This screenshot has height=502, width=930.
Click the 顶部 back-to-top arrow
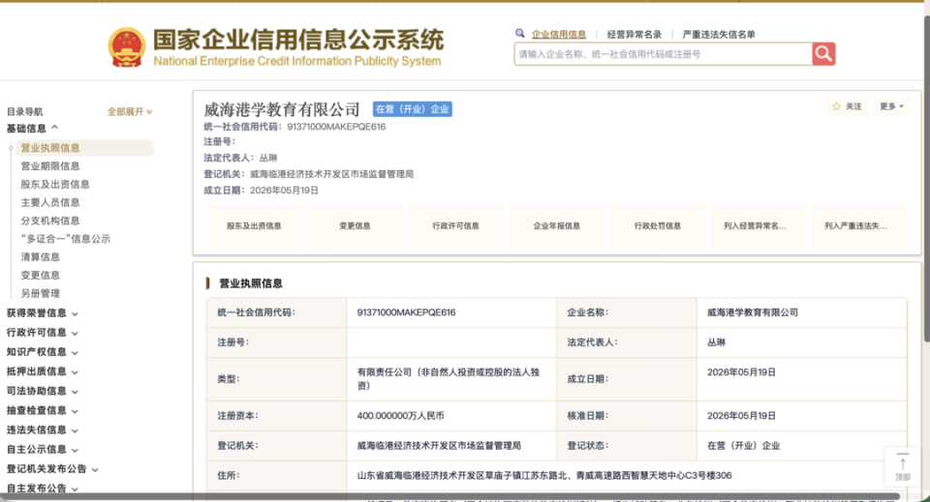(x=903, y=466)
